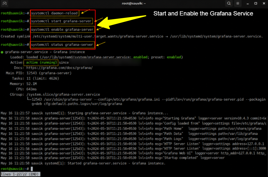Click the CPU: 643ms value
268x177 pixels.
click(31, 89)
